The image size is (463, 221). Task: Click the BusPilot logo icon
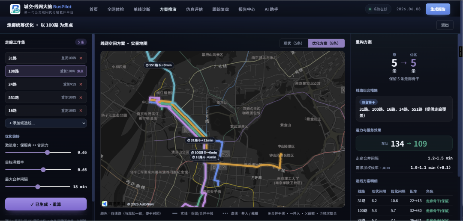pyautogui.click(x=15, y=9)
